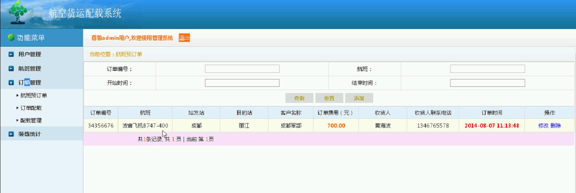The width and height of the screenshot is (576, 193).
Task: Click consignee cell 黄海波
Action: click(x=383, y=126)
